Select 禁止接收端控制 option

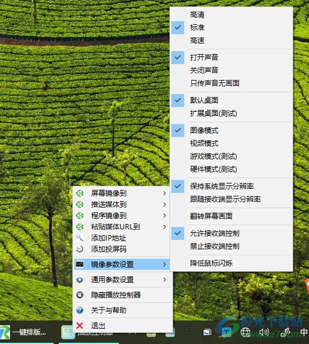tap(231, 246)
